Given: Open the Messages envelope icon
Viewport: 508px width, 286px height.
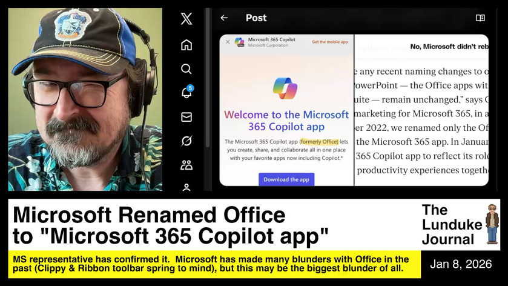Looking at the screenshot, I should 186,117.
